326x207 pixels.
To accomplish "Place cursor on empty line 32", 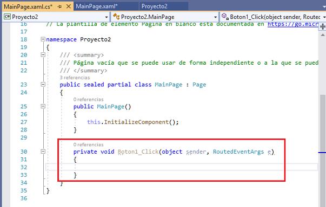I will tap(181, 167).
